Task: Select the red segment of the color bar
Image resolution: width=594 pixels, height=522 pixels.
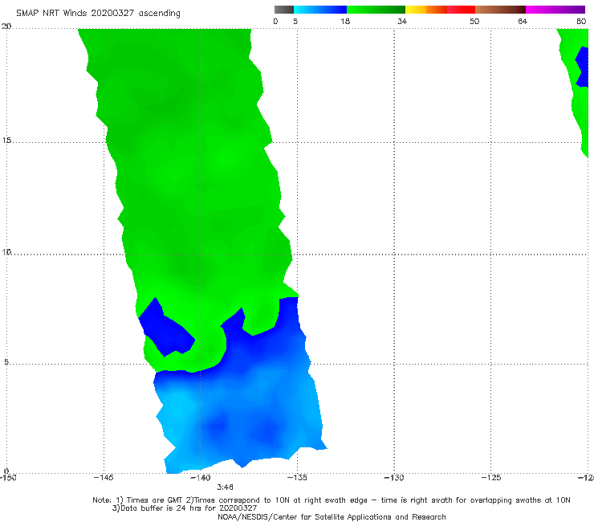Action: [461, 10]
